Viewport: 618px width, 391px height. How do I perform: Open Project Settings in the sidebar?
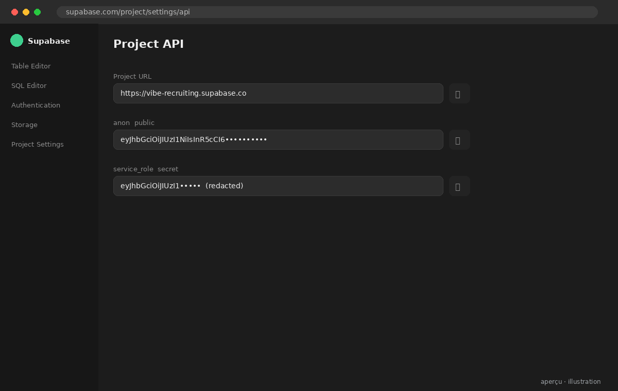38,144
